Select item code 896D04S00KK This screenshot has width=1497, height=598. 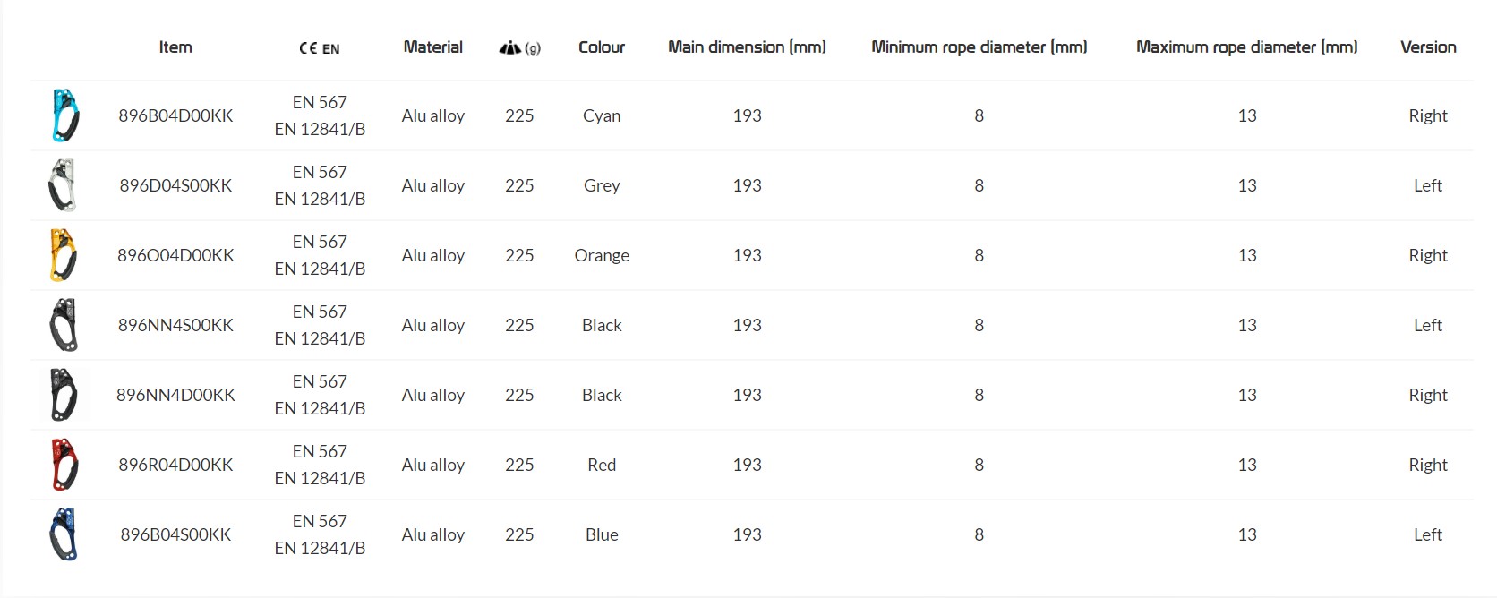point(175,185)
